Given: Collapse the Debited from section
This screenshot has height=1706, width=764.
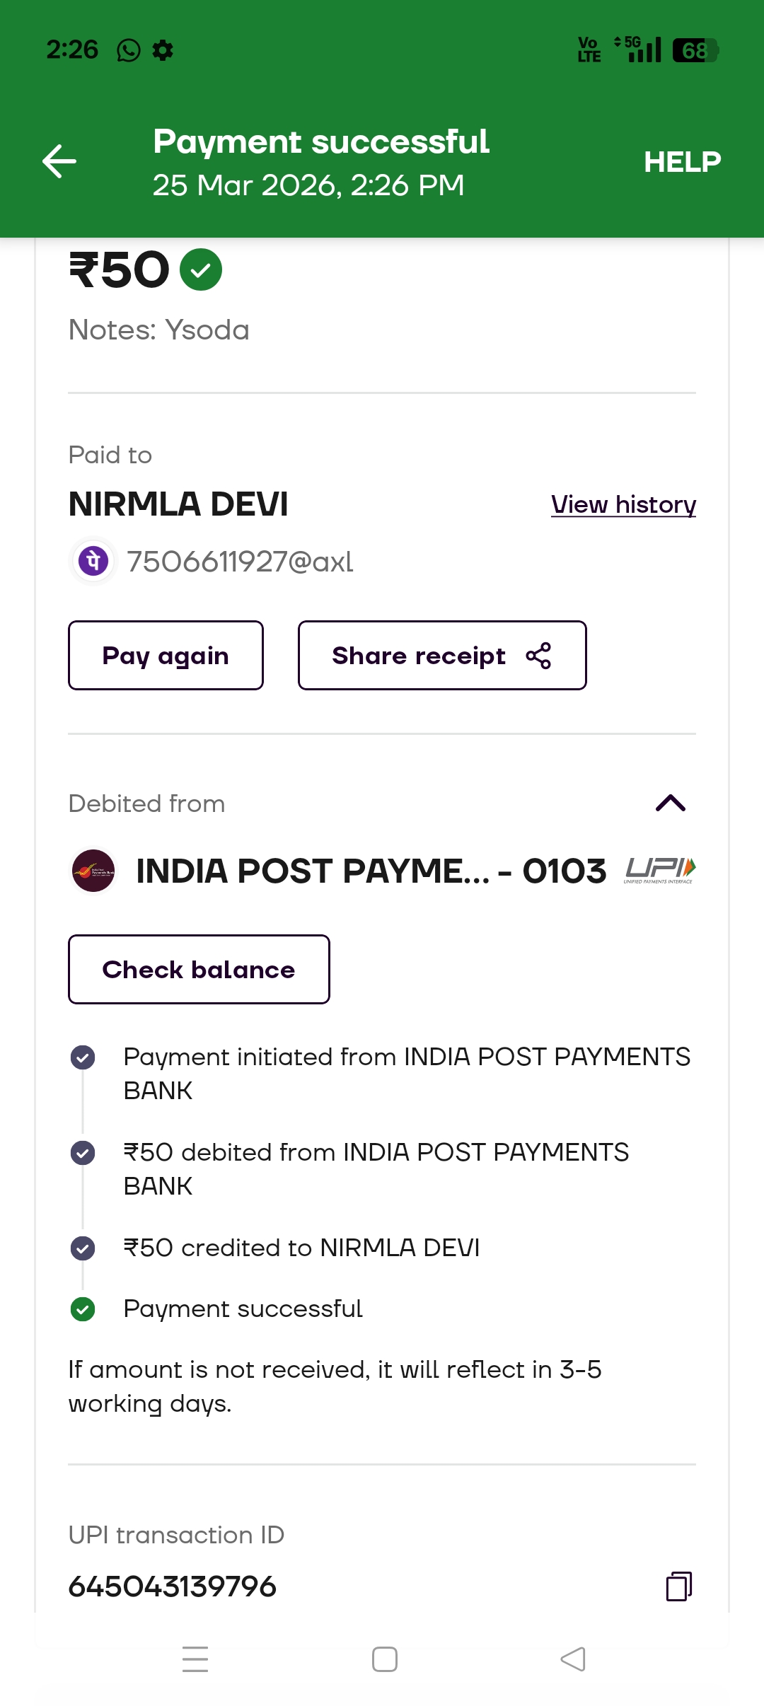Looking at the screenshot, I should coord(671,803).
